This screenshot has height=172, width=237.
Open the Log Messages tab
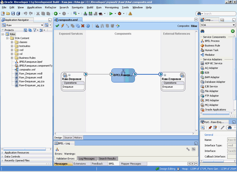[87, 158]
